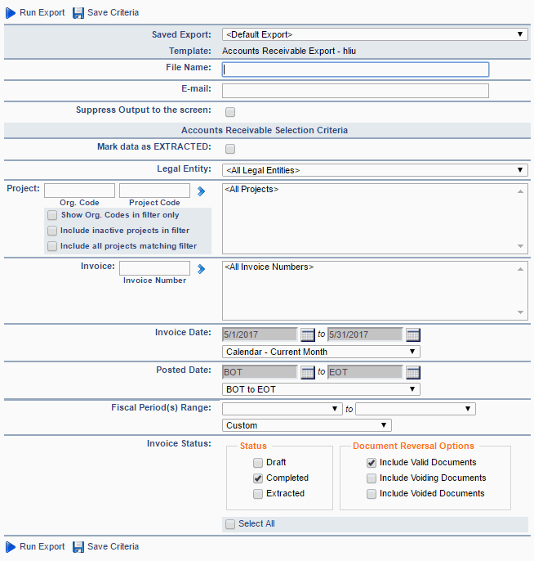Open calendar for Posted Date start
534x561 pixels.
307,372
